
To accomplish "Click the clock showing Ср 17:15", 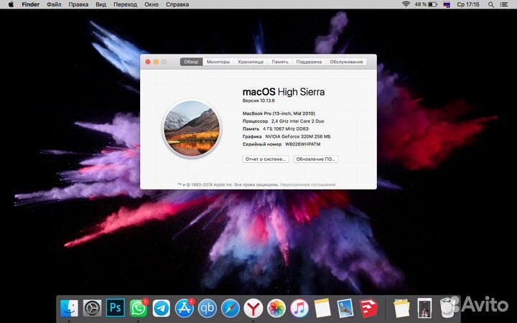I will (x=468, y=4).
